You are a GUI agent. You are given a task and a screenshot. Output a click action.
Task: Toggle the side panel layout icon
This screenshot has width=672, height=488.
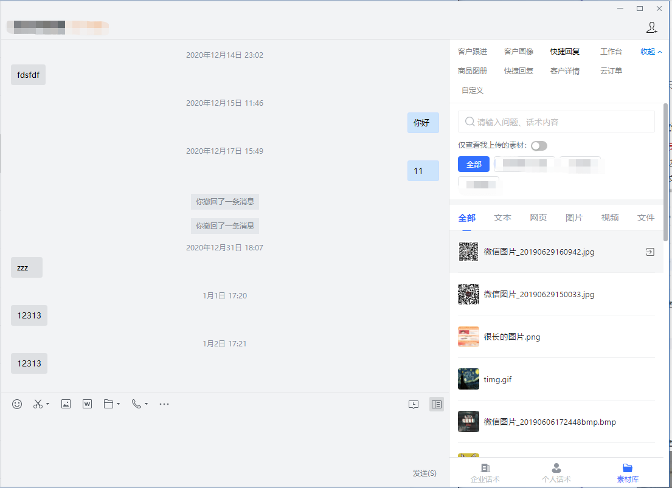(436, 404)
